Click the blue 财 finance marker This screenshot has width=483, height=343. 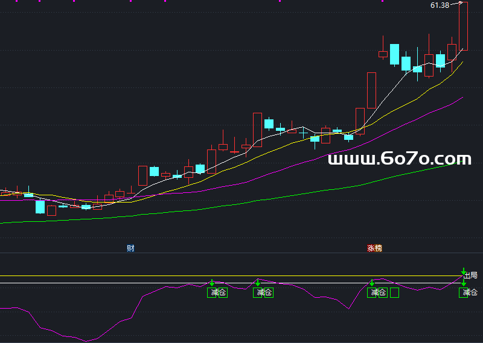[130, 248]
